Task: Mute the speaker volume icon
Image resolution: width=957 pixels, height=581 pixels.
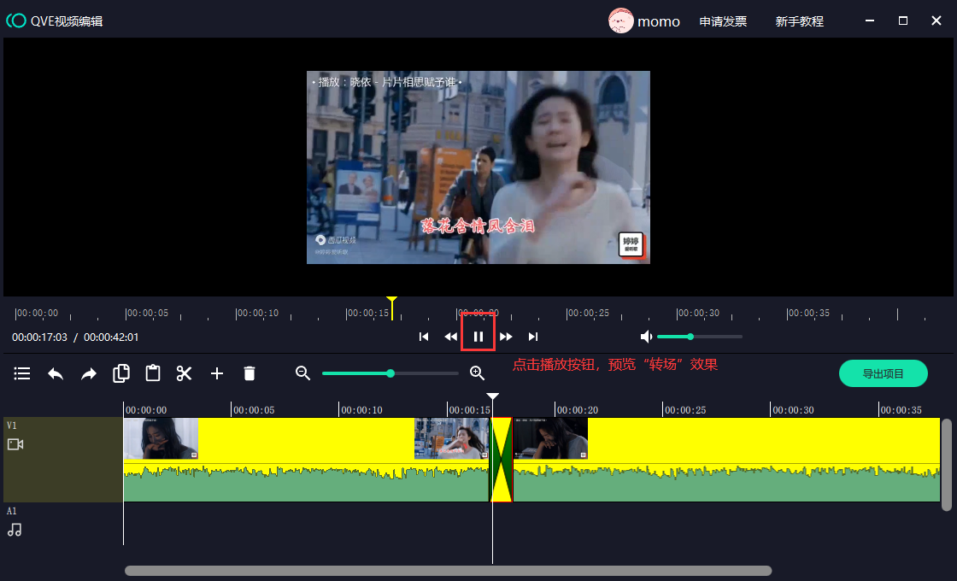Action: click(647, 337)
